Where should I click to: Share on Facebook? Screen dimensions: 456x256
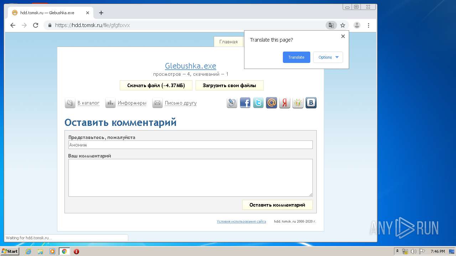pyautogui.click(x=245, y=103)
